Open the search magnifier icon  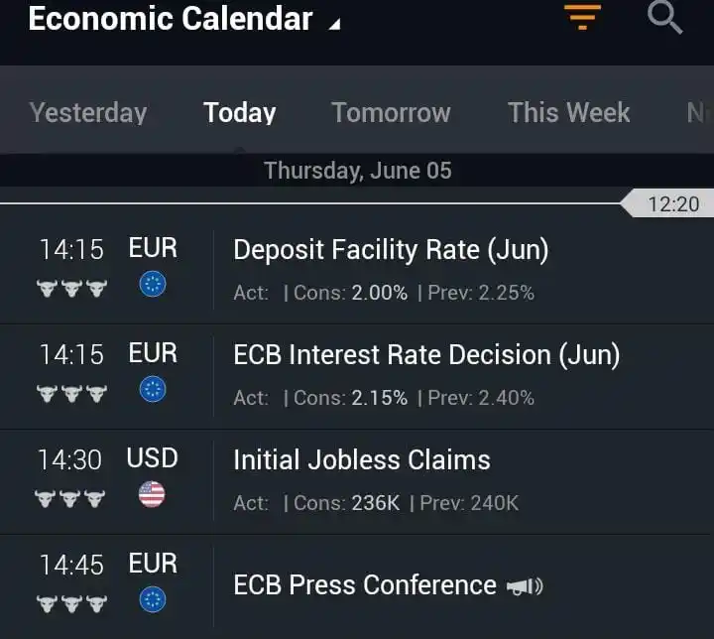click(x=664, y=17)
